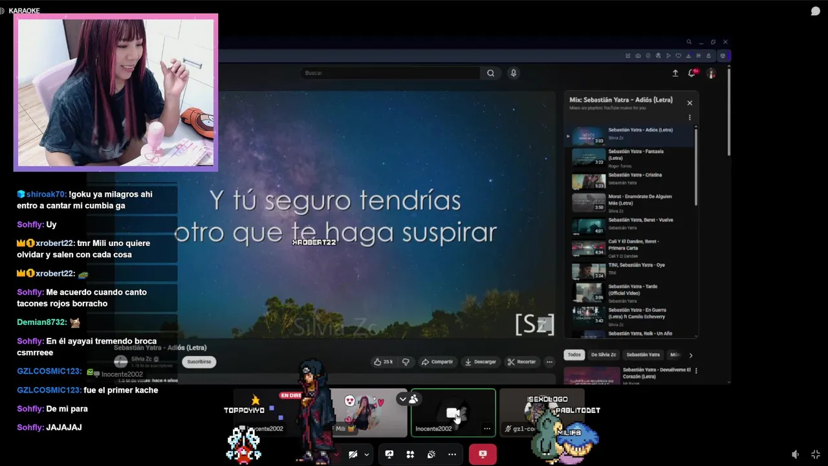This screenshot has width=828, height=466.
Task: Play TINI, Sebastián Yatra - Oye
Action: pos(631,271)
